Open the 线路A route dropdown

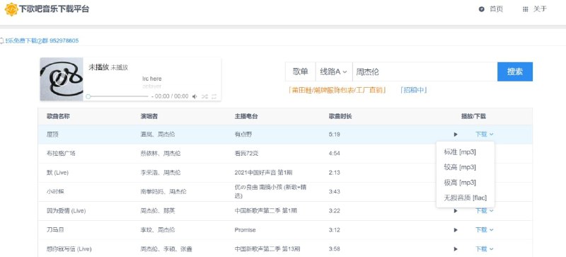point(334,72)
